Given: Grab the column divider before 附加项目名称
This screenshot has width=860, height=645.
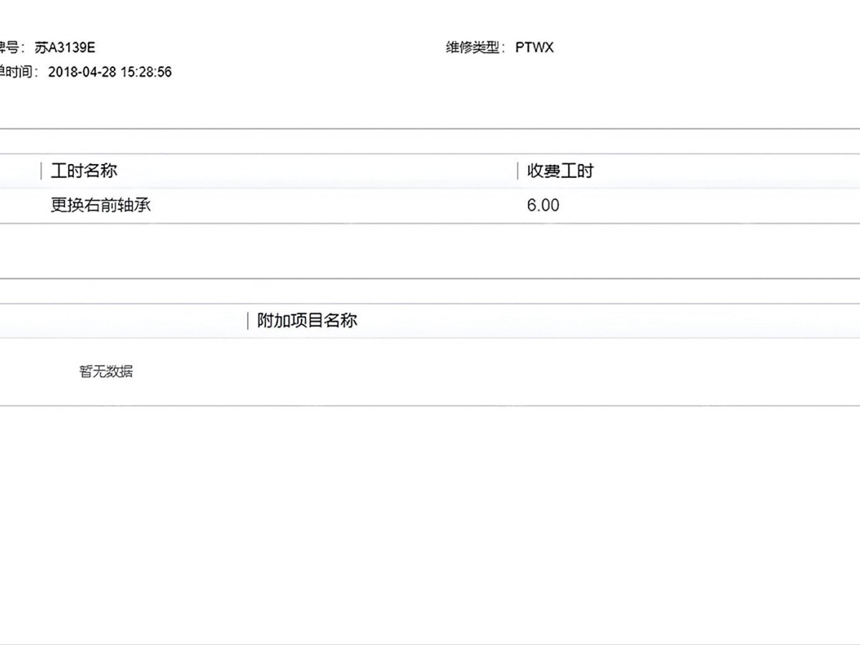Looking at the screenshot, I should point(248,321).
